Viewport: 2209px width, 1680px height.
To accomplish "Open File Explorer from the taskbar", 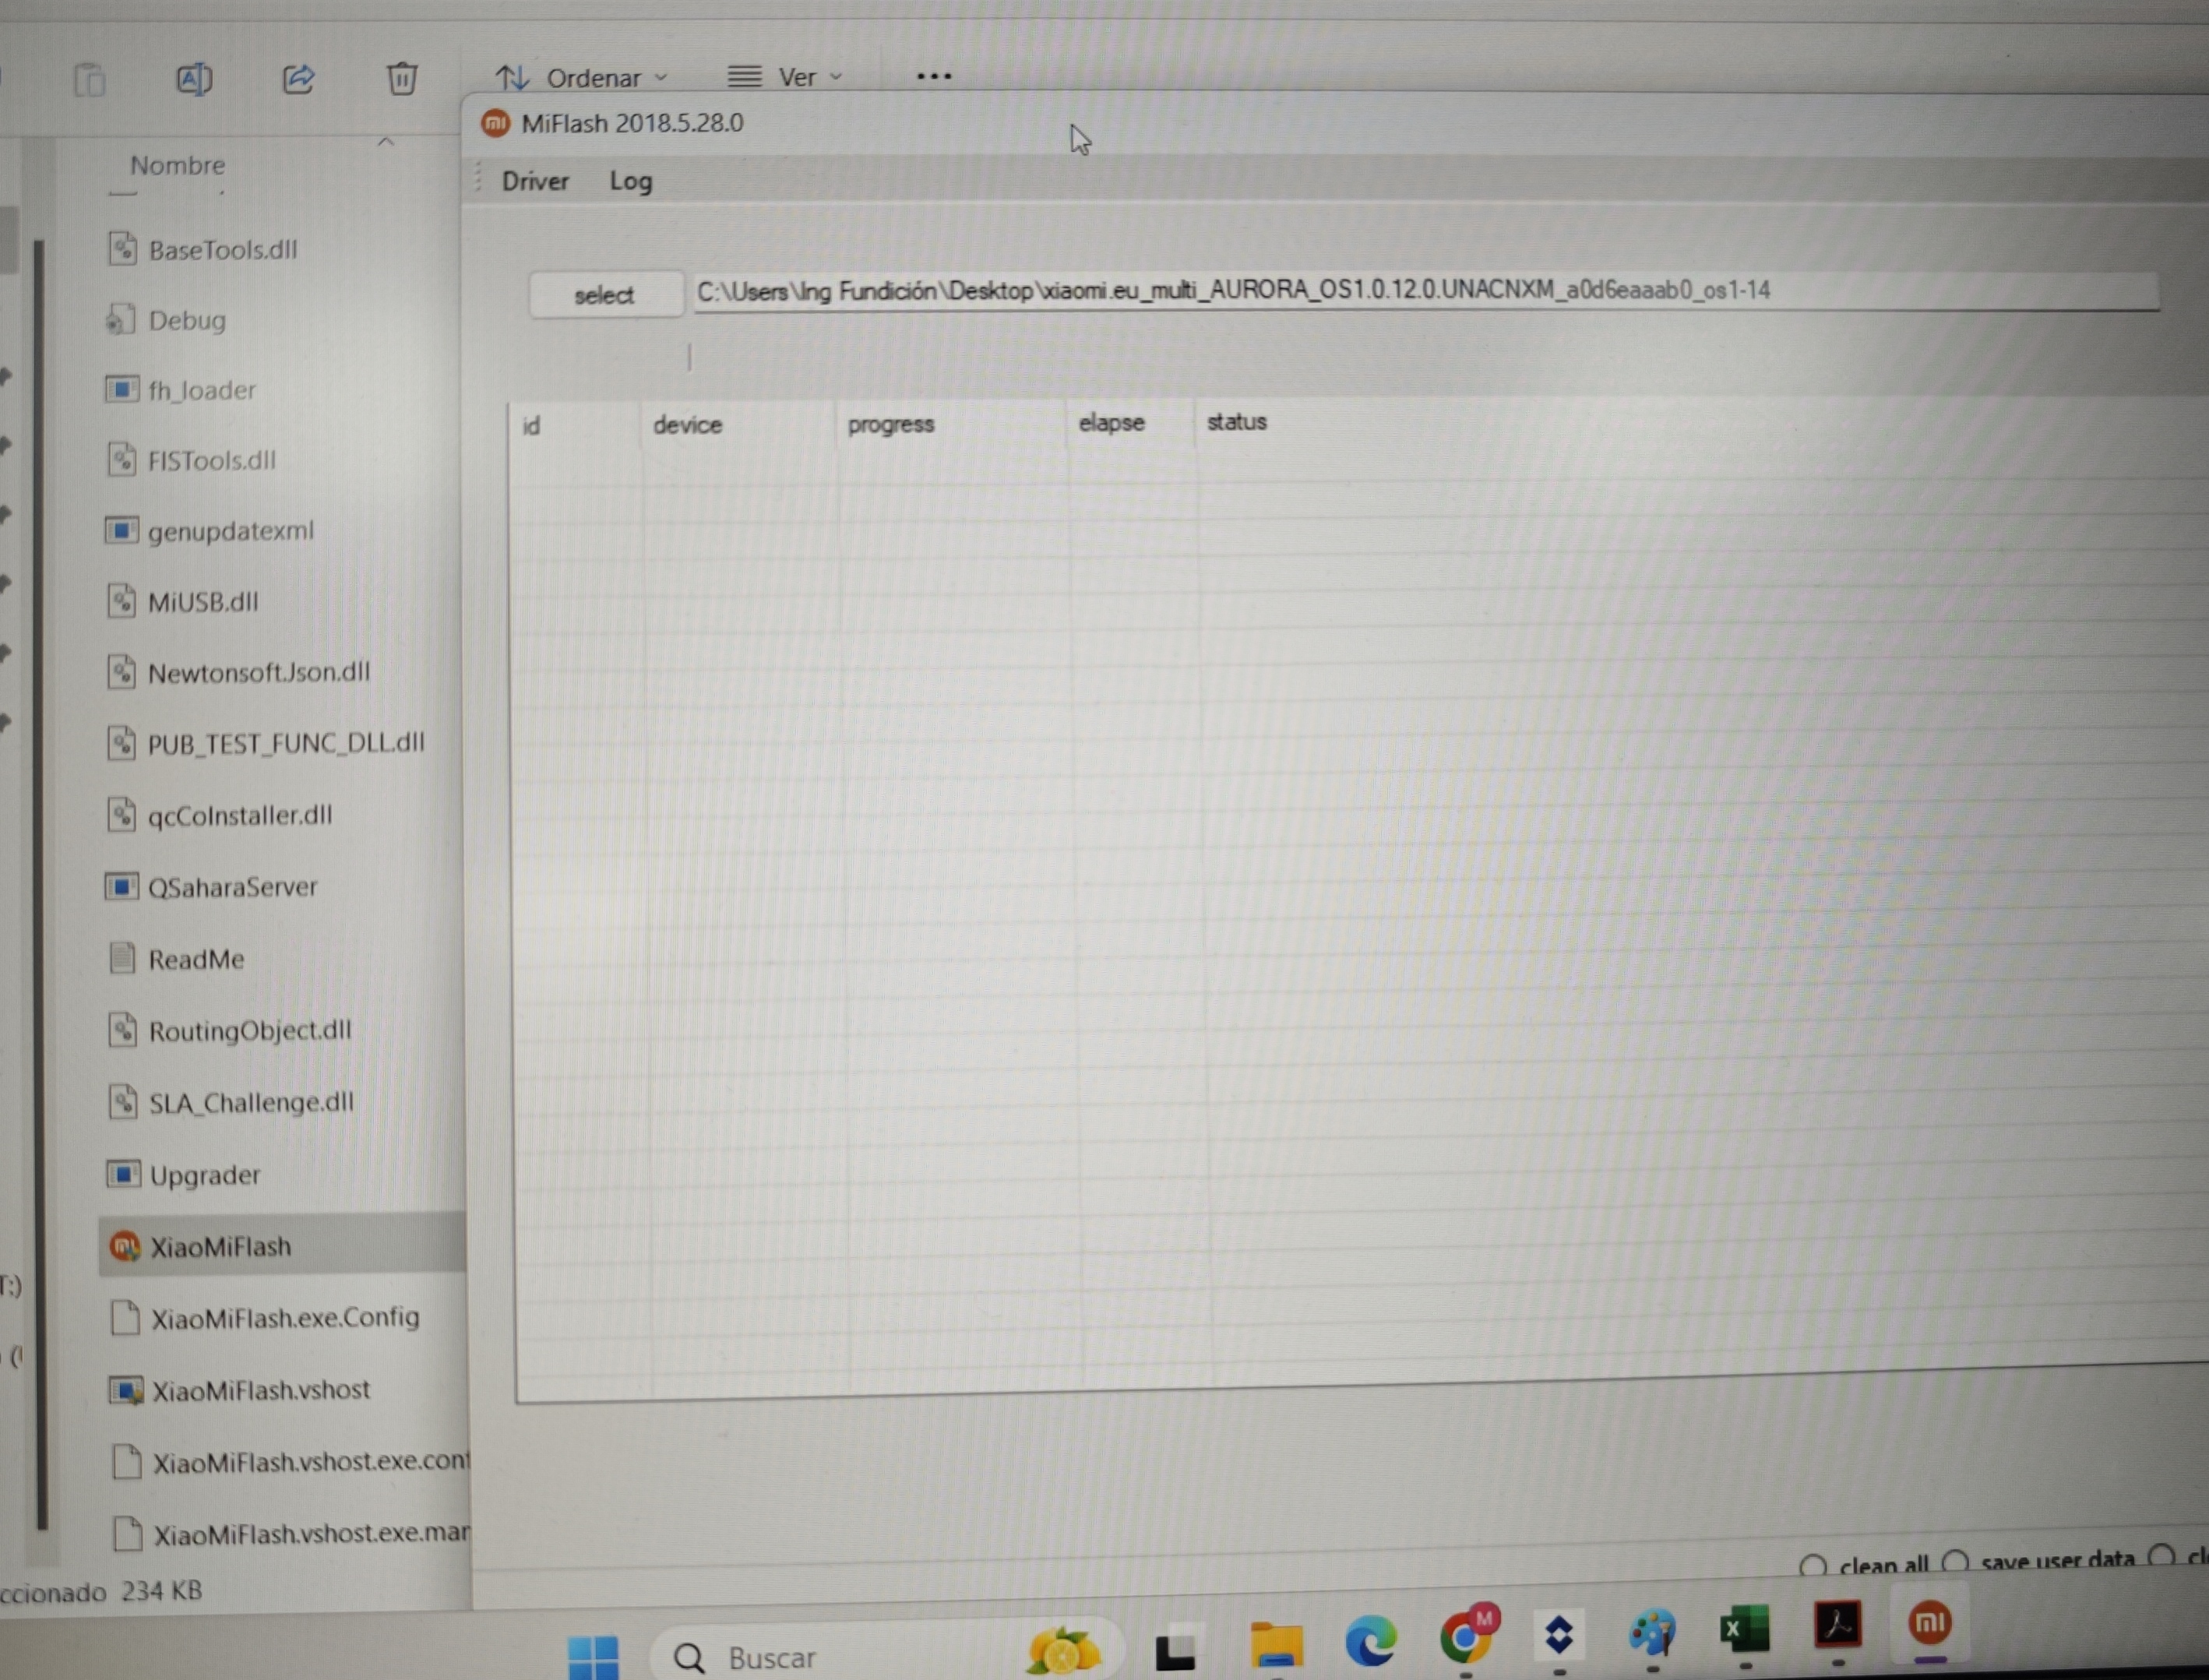I will [x=1276, y=1645].
